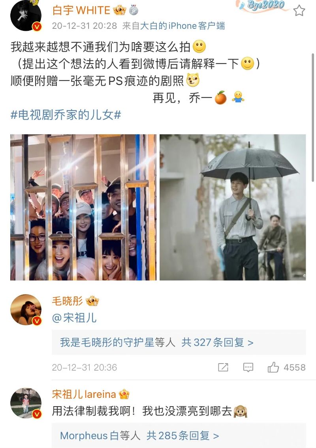Open 宋祖儿lareina's avatar

tap(26, 403)
